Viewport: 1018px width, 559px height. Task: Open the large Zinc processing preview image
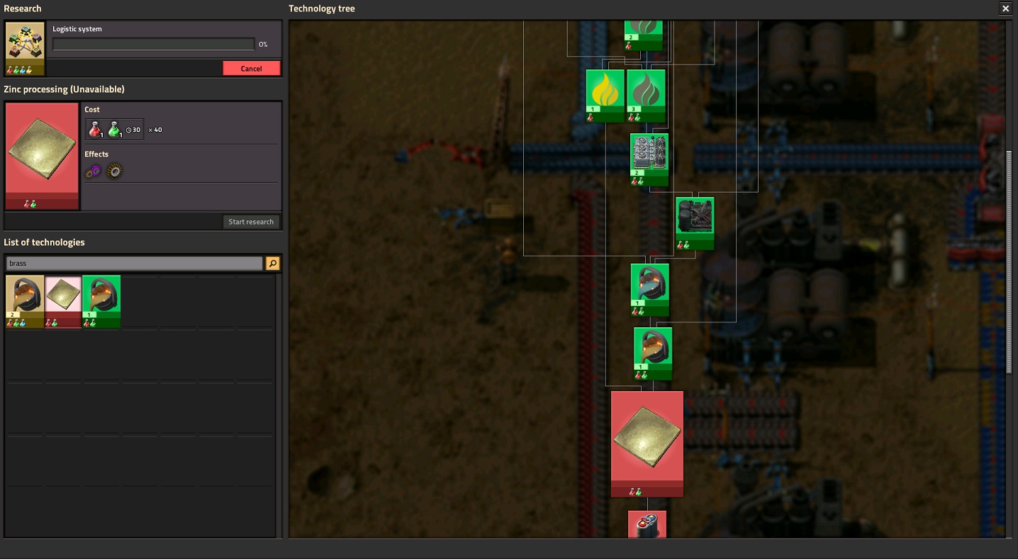tap(42, 156)
